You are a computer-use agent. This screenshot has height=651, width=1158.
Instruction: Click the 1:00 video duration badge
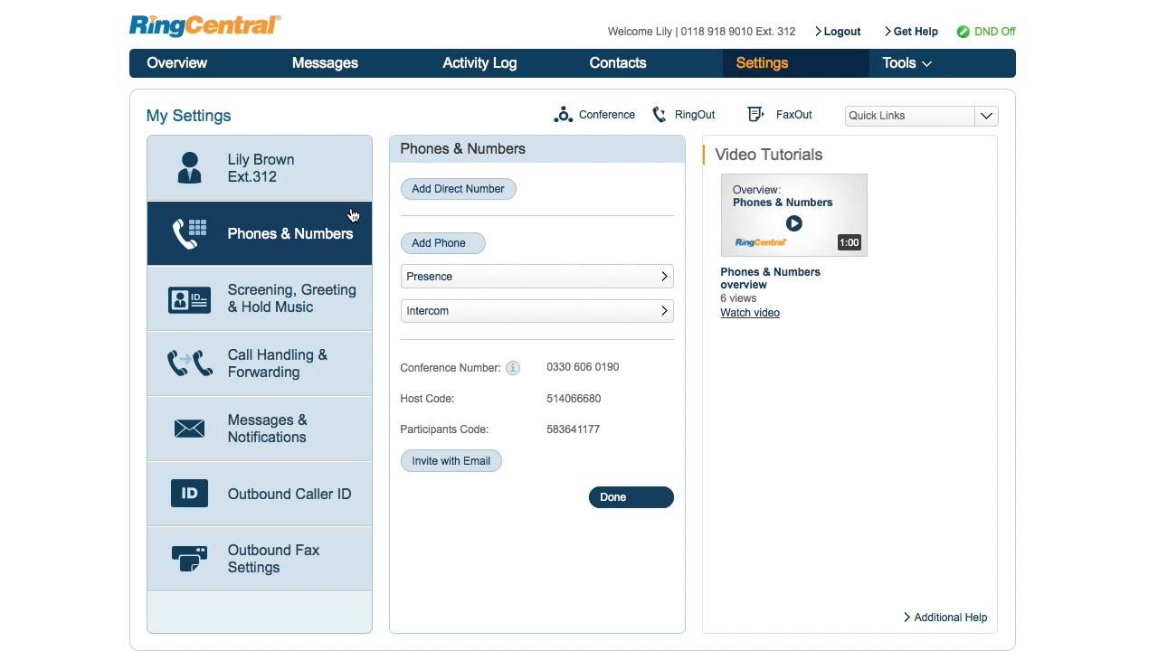849,242
